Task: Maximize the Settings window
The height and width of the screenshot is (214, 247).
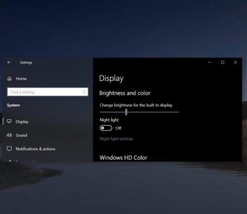Action: (x=222, y=62)
